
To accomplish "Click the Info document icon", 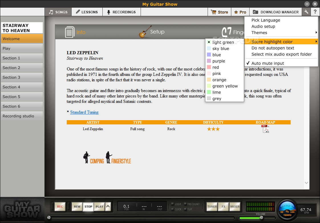I will coord(70,32).
